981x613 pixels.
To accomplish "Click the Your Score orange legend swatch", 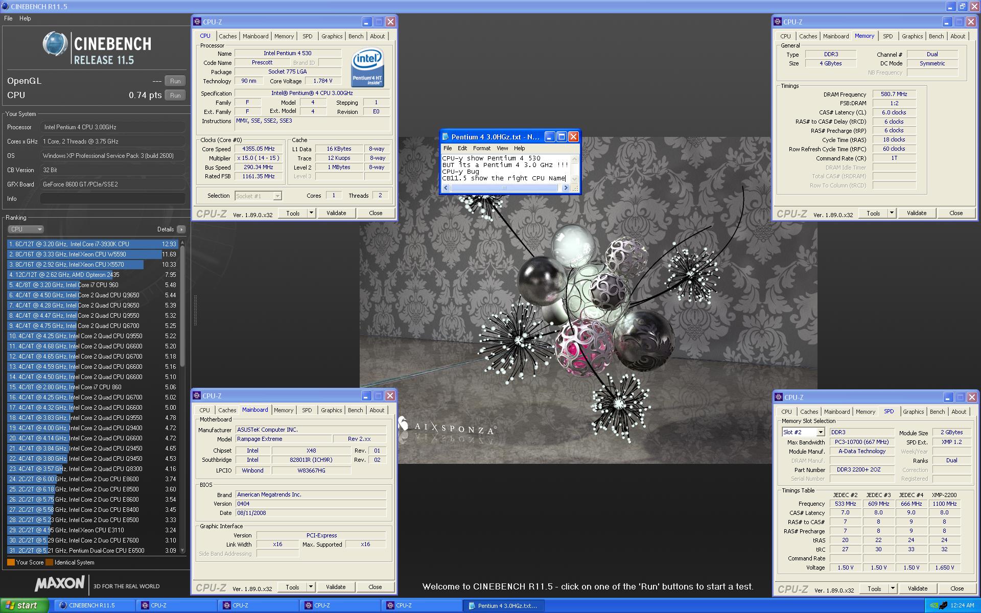I will pyautogui.click(x=11, y=562).
